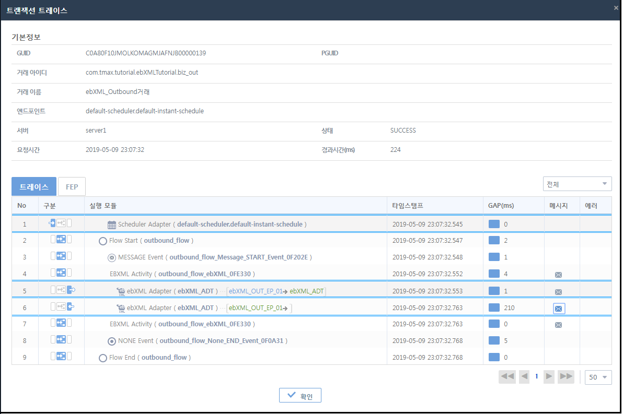Click the outbound type icon in row 5
This screenshot has height=414, width=623.
pos(72,290)
